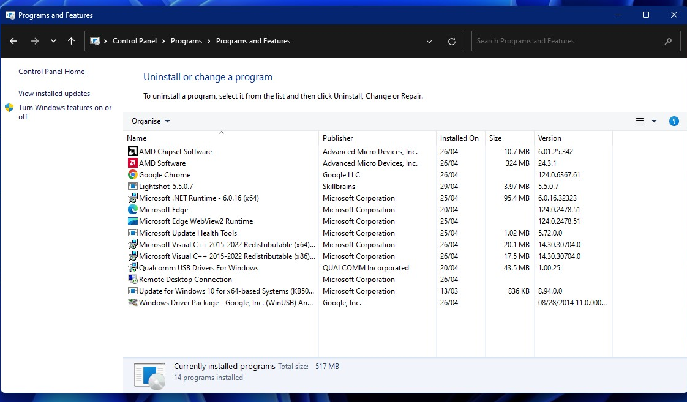Screen dimensions: 687x402
Task: Click the Programs and Features breadcrumb
Action: pos(253,41)
